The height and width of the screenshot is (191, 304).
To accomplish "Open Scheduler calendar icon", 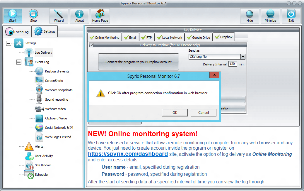I will pos(29,175).
